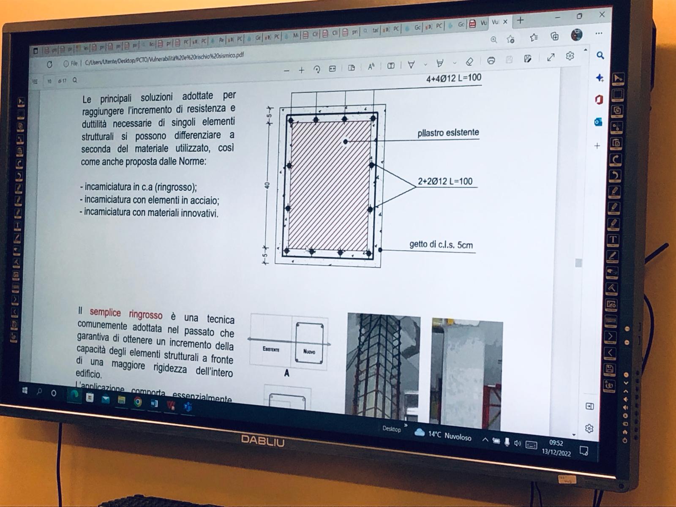
Task: Click the whiteboard next page arrow on the right overlay
Action: point(611,336)
